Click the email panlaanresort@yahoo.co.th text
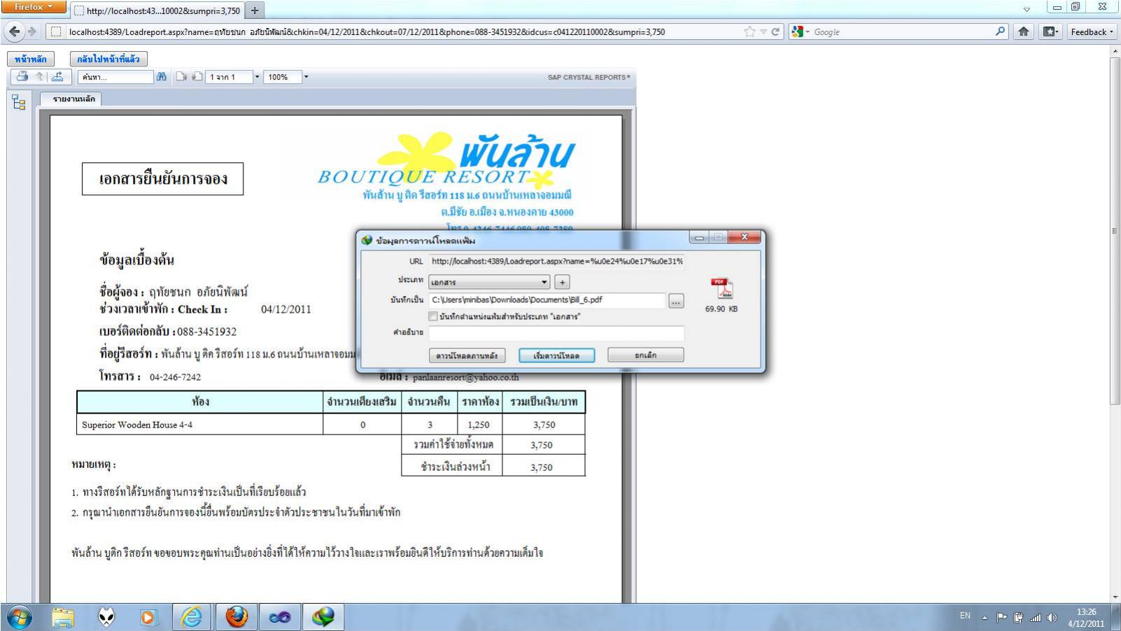The height and width of the screenshot is (631, 1121). click(465, 378)
